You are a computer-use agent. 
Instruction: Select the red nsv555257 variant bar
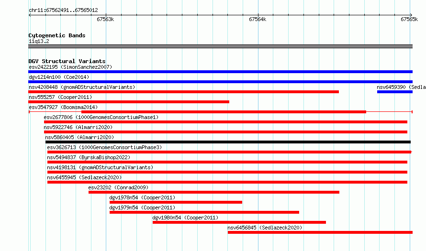pos(129,102)
